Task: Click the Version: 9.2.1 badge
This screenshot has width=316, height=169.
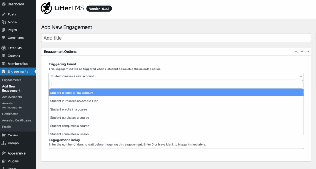Action: (99, 9)
